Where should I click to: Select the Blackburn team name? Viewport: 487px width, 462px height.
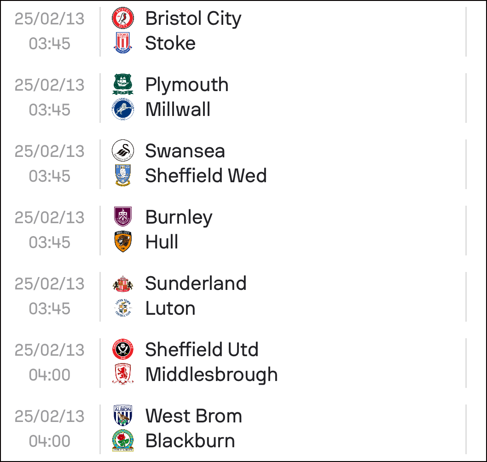pyautogui.click(x=190, y=440)
